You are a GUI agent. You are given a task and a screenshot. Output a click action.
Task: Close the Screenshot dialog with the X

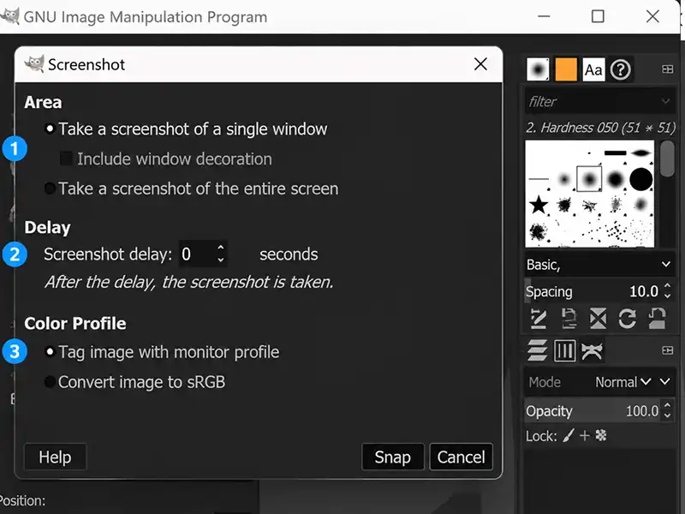(x=480, y=64)
